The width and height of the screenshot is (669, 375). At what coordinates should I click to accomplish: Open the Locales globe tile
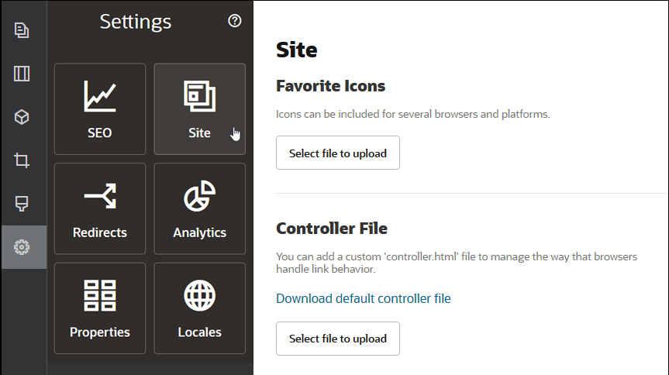pyautogui.click(x=199, y=308)
